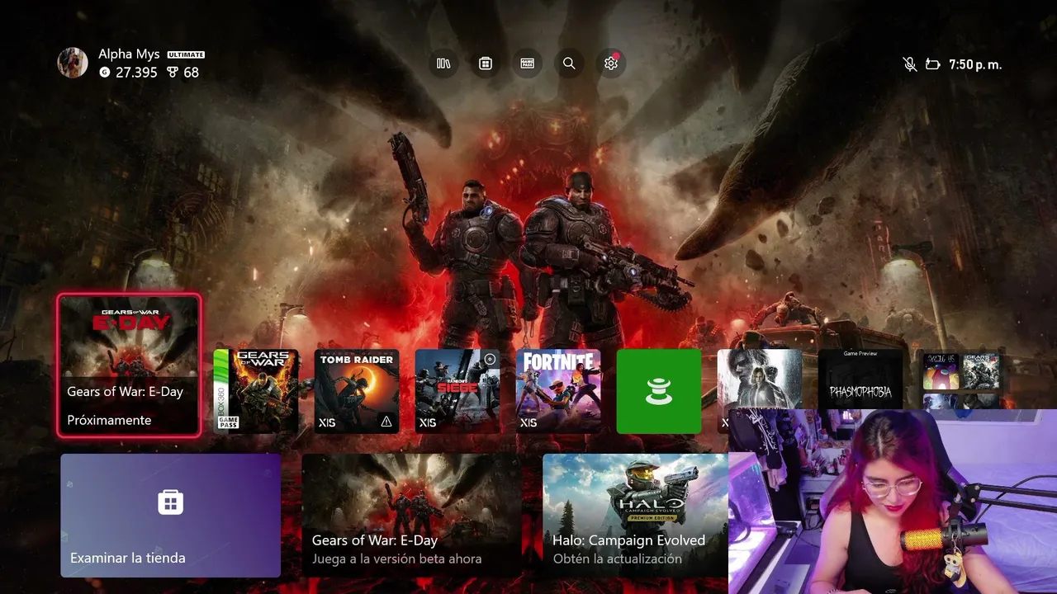Open the search magnifier icon
1057x594 pixels.
(x=569, y=64)
